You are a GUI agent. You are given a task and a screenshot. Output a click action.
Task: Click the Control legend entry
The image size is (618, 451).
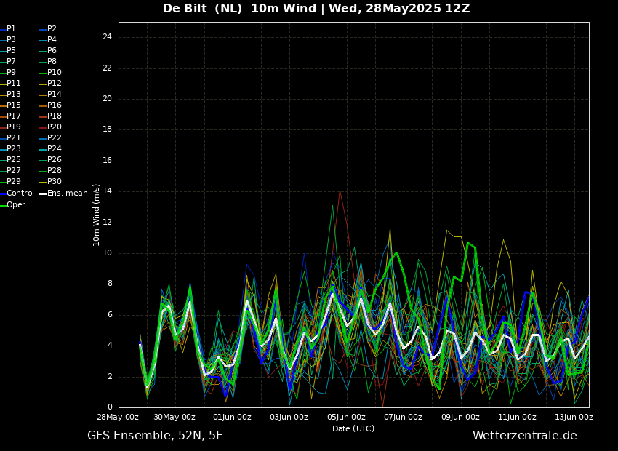pyautogui.click(x=20, y=193)
